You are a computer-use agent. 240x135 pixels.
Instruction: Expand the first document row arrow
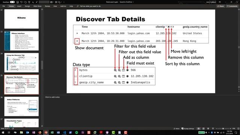pyautogui.click(x=77, y=33)
